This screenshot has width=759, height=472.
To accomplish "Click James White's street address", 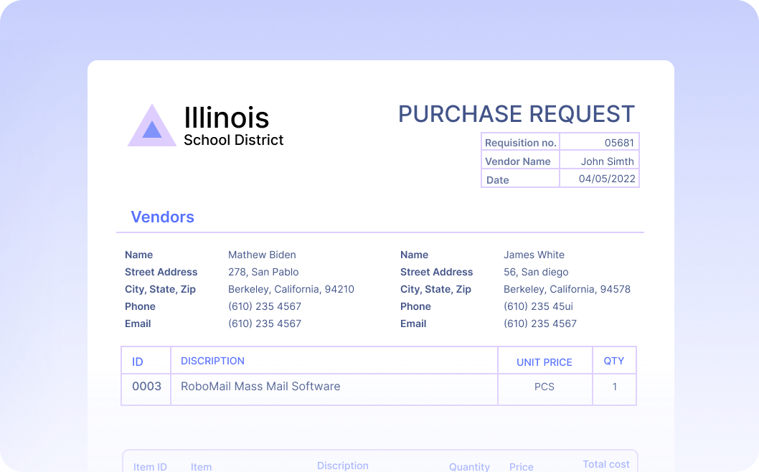I will tap(536, 272).
